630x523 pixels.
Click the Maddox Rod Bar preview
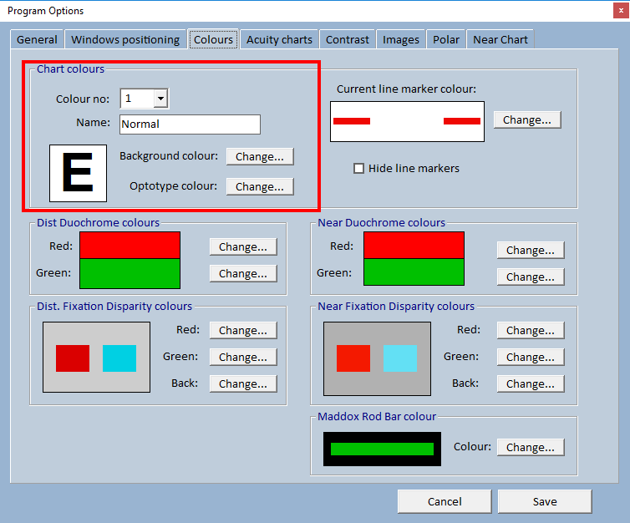[x=382, y=449]
